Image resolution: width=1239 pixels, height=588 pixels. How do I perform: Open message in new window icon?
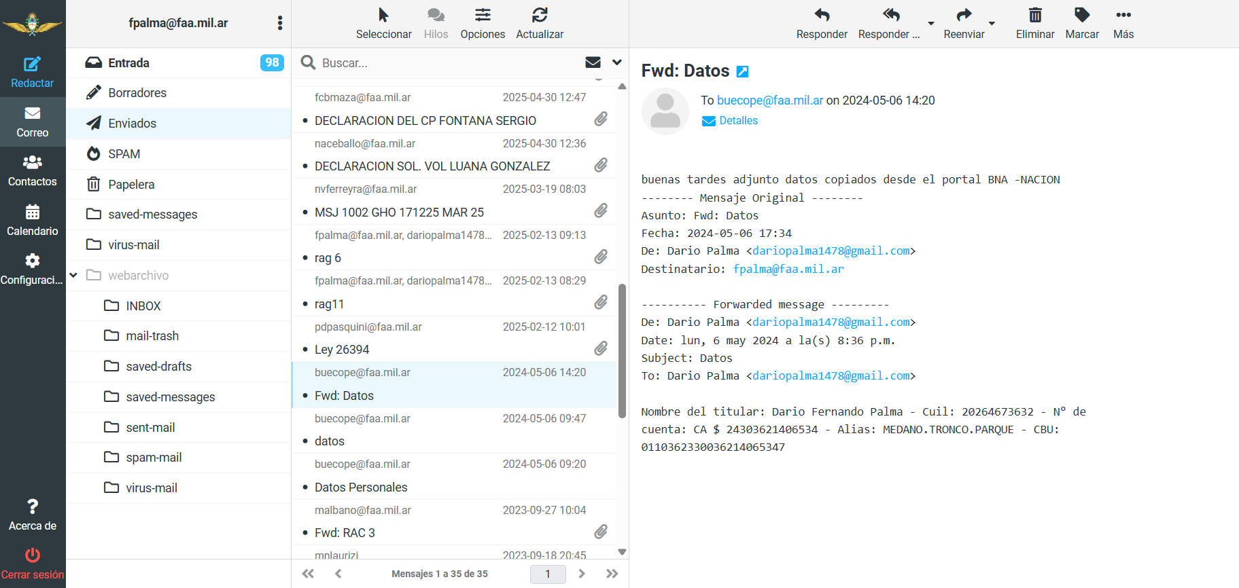(x=743, y=71)
